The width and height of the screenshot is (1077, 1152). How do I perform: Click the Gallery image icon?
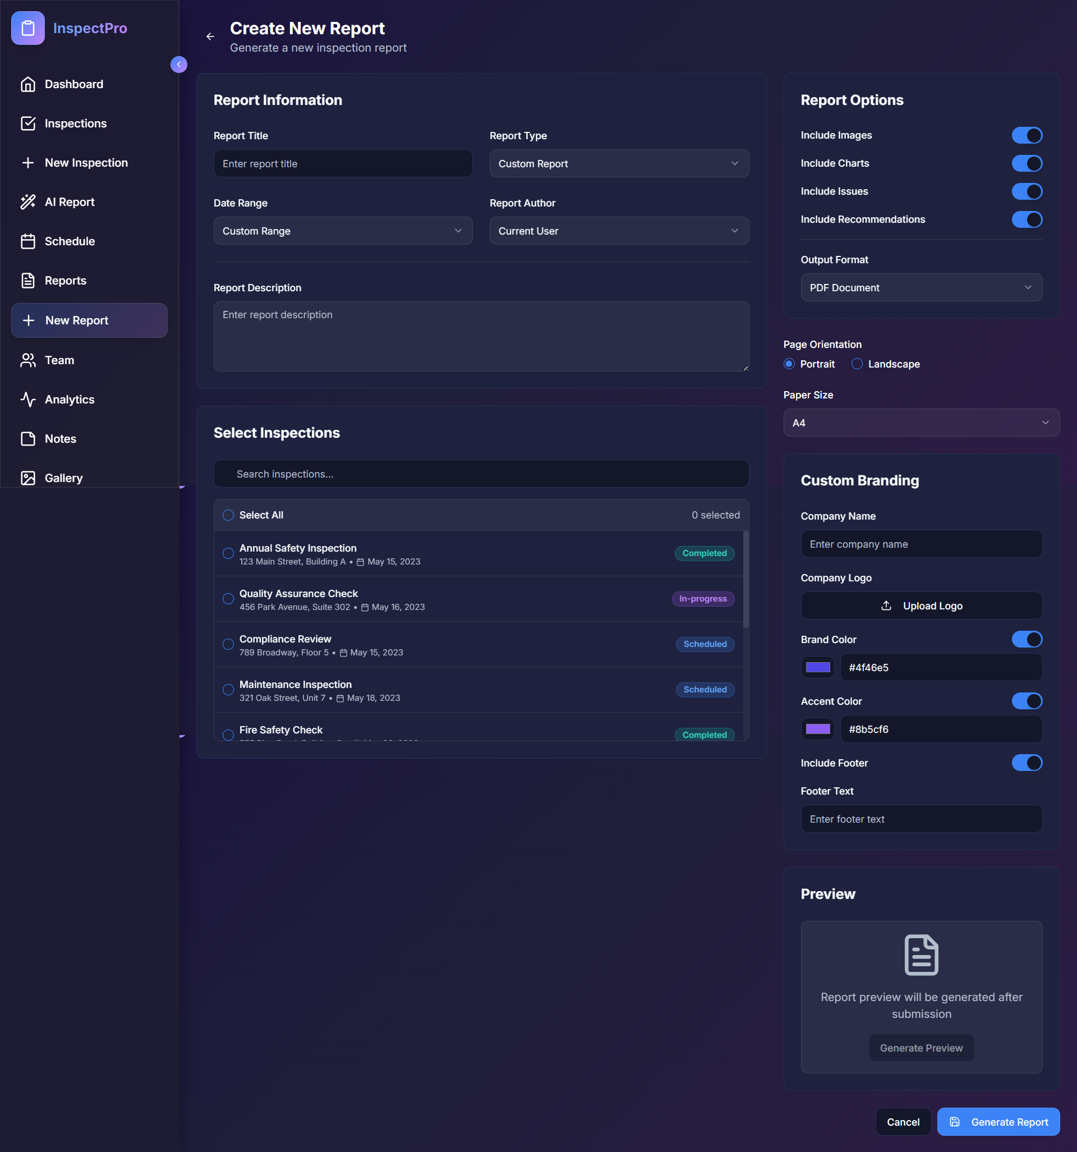pos(28,478)
